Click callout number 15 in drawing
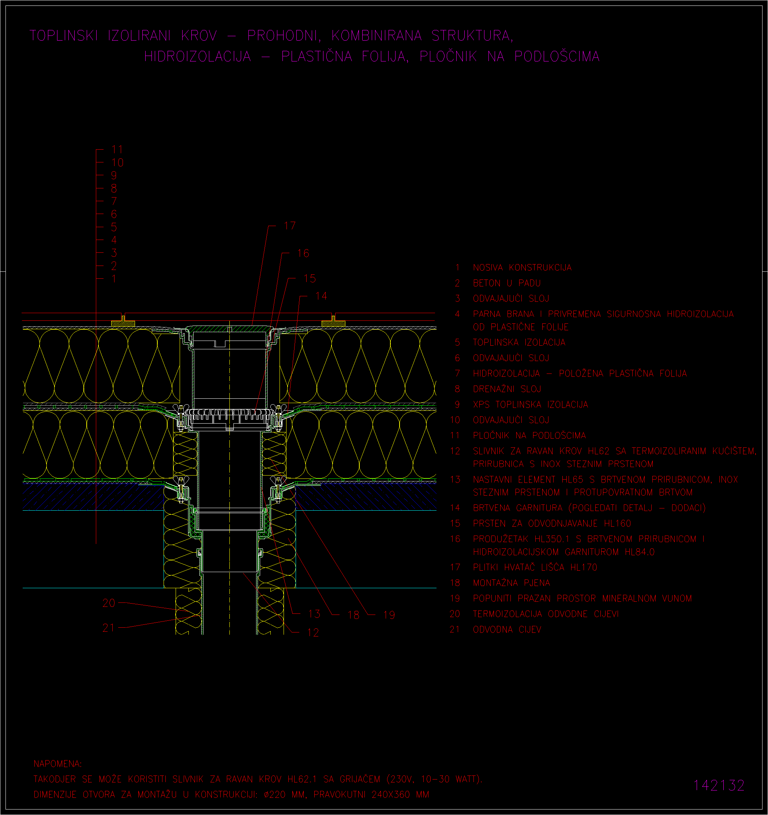 tap(310, 278)
